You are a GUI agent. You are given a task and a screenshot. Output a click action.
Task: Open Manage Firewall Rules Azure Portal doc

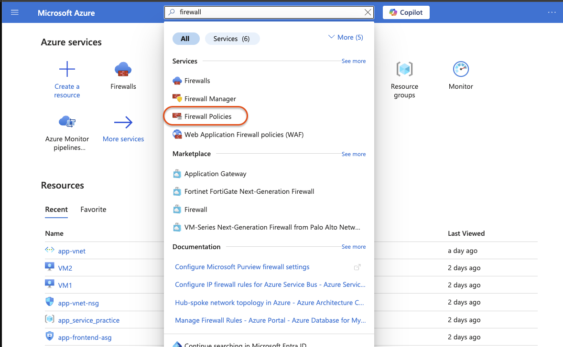point(271,320)
